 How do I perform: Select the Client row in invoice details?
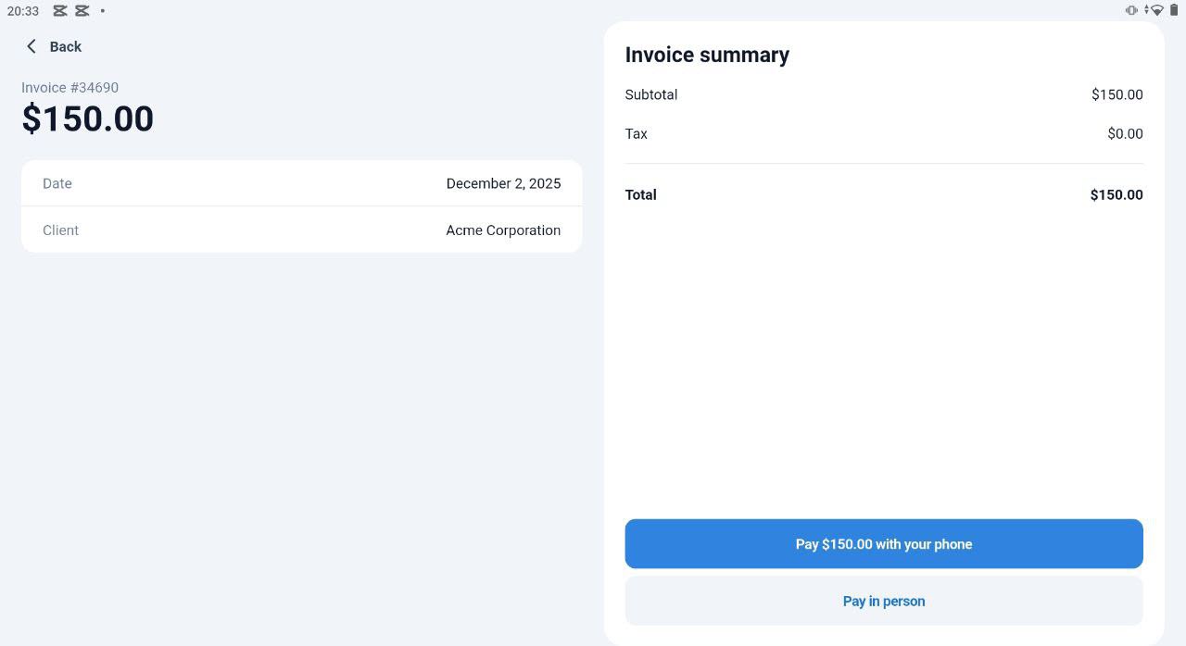301,230
